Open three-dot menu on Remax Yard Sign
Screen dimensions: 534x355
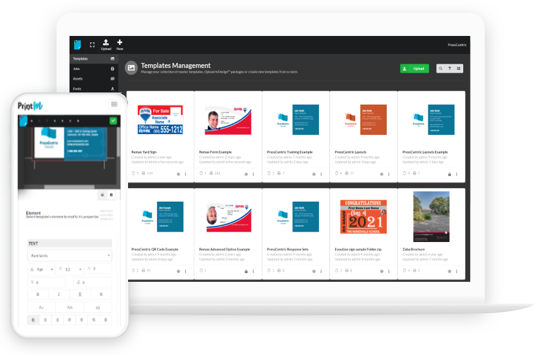click(185, 174)
